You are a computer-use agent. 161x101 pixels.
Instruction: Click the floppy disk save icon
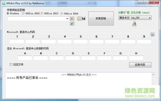click(84, 19)
